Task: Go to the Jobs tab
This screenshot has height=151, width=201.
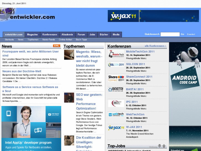Action: tap(92, 35)
